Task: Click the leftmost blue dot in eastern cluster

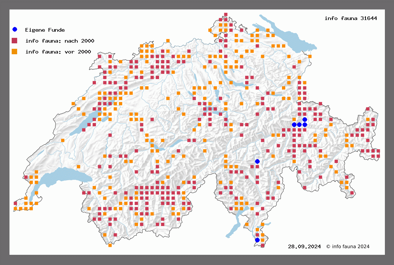Action: pyautogui.click(x=294, y=125)
